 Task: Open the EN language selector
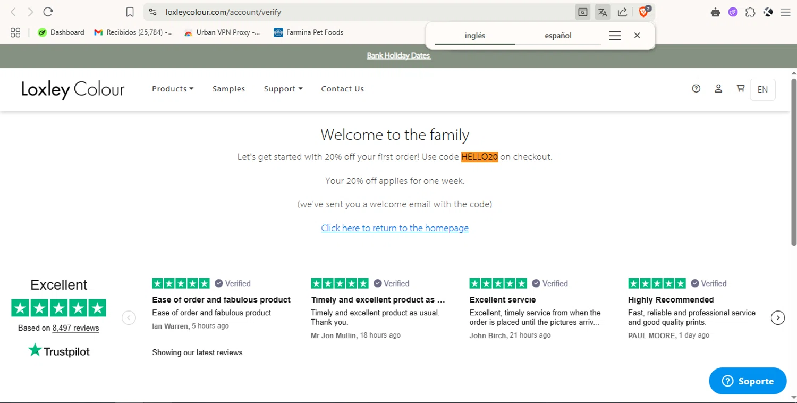tap(762, 89)
